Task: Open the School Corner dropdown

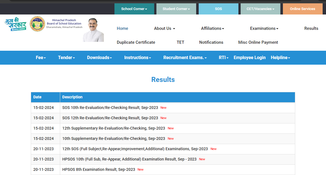Action: [134, 9]
